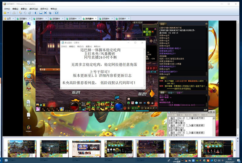The image size is (242, 163).
Task: Click the blue sword skill icon above MP orb
Action: (x=117, y=98)
